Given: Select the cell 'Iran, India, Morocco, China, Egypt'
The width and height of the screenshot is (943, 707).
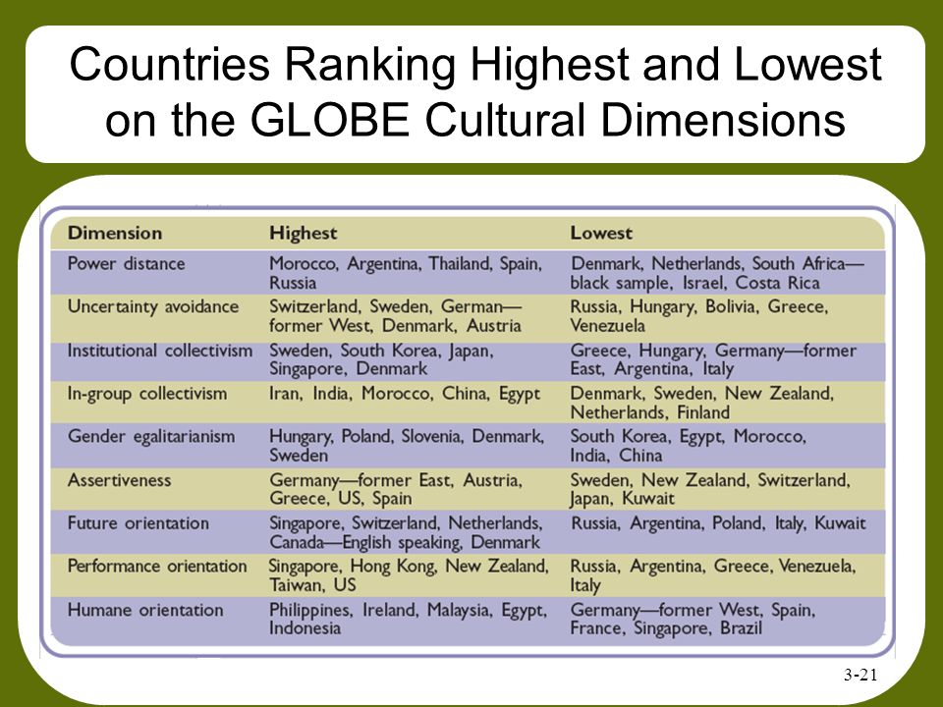Looking at the screenshot, I should click(405, 393).
